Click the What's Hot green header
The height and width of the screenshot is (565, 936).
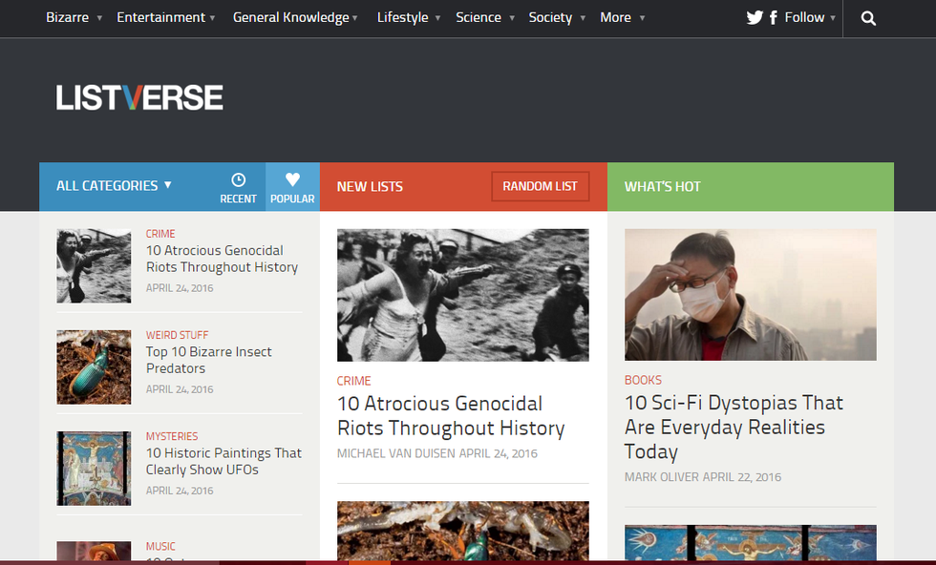tap(750, 187)
